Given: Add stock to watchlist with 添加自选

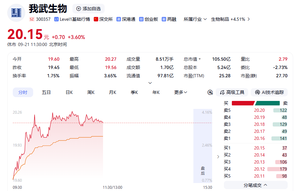Looking at the screenshot, I should (88, 9).
